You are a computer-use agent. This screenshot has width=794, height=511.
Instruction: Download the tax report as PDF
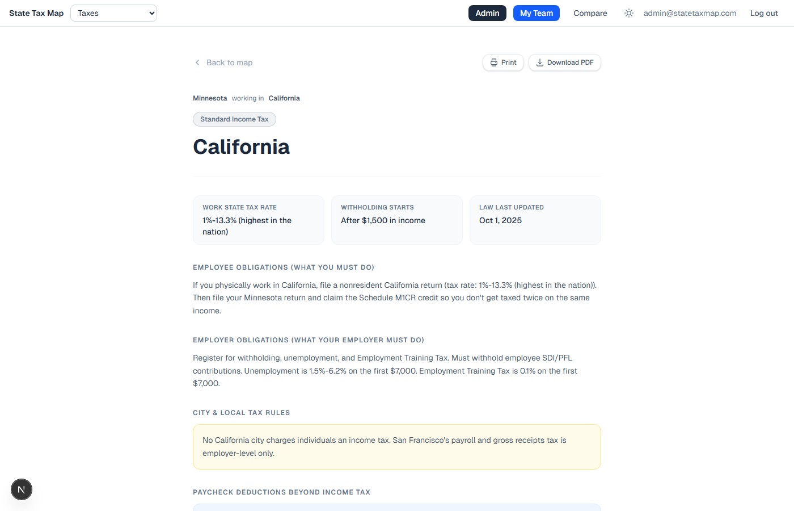click(x=564, y=62)
